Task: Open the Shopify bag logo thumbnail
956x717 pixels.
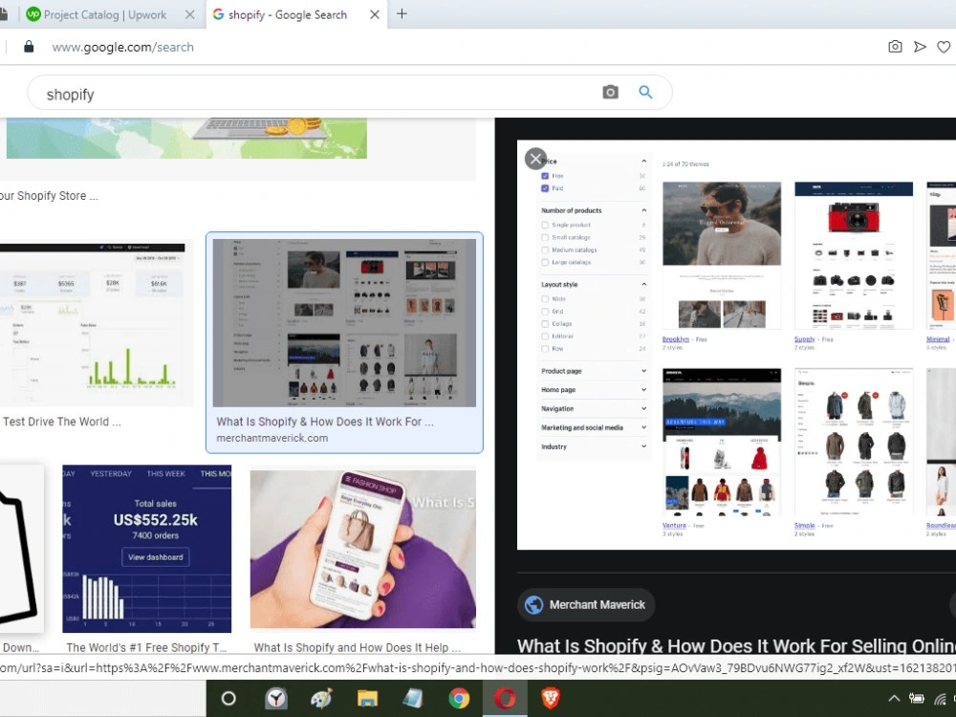Action: (21, 549)
